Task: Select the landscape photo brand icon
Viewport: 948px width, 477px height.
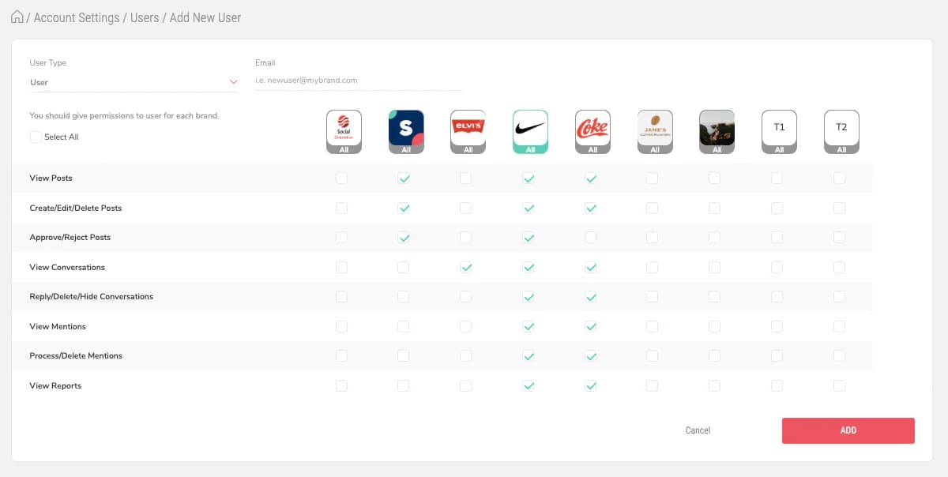Action: coord(717,132)
